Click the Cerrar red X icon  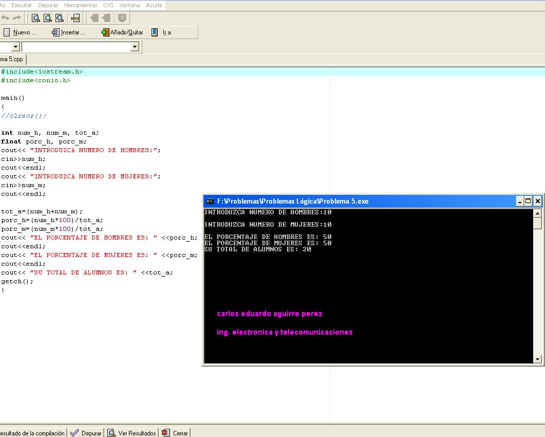166,433
